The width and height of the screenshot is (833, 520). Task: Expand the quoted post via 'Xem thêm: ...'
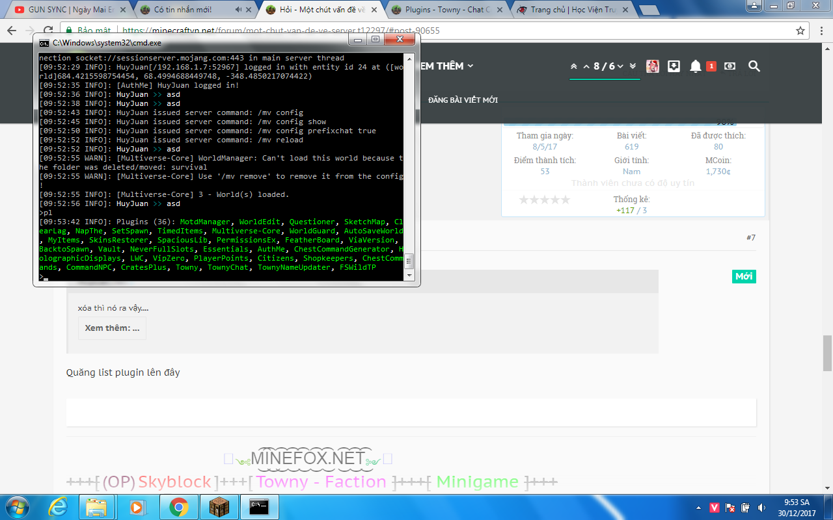click(x=112, y=328)
